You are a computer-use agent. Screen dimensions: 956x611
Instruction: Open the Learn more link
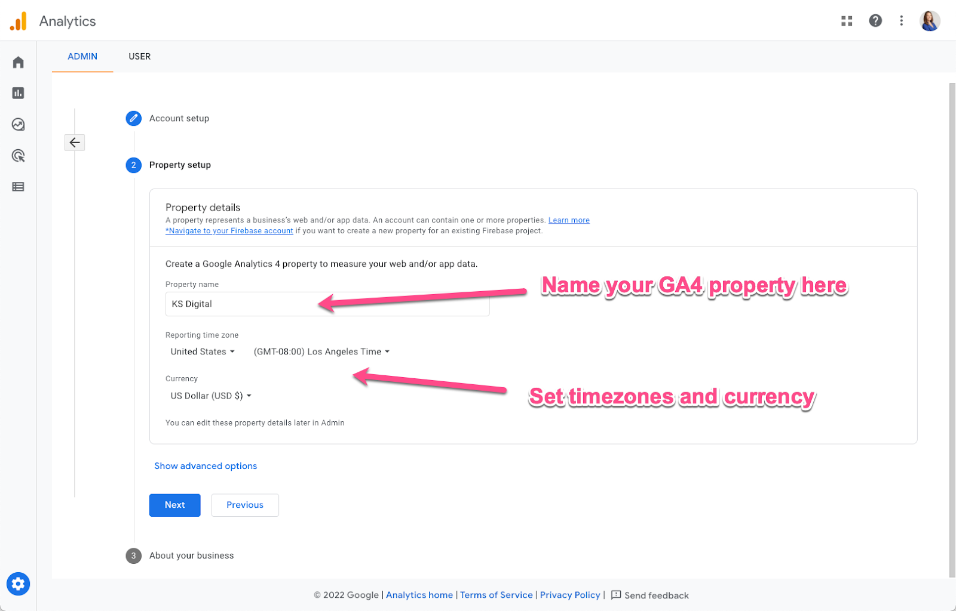(x=569, y=220)
